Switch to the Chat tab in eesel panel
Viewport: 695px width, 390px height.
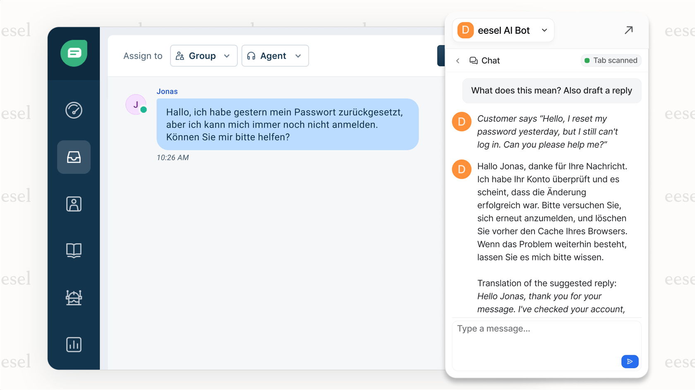tap(491, 60)
